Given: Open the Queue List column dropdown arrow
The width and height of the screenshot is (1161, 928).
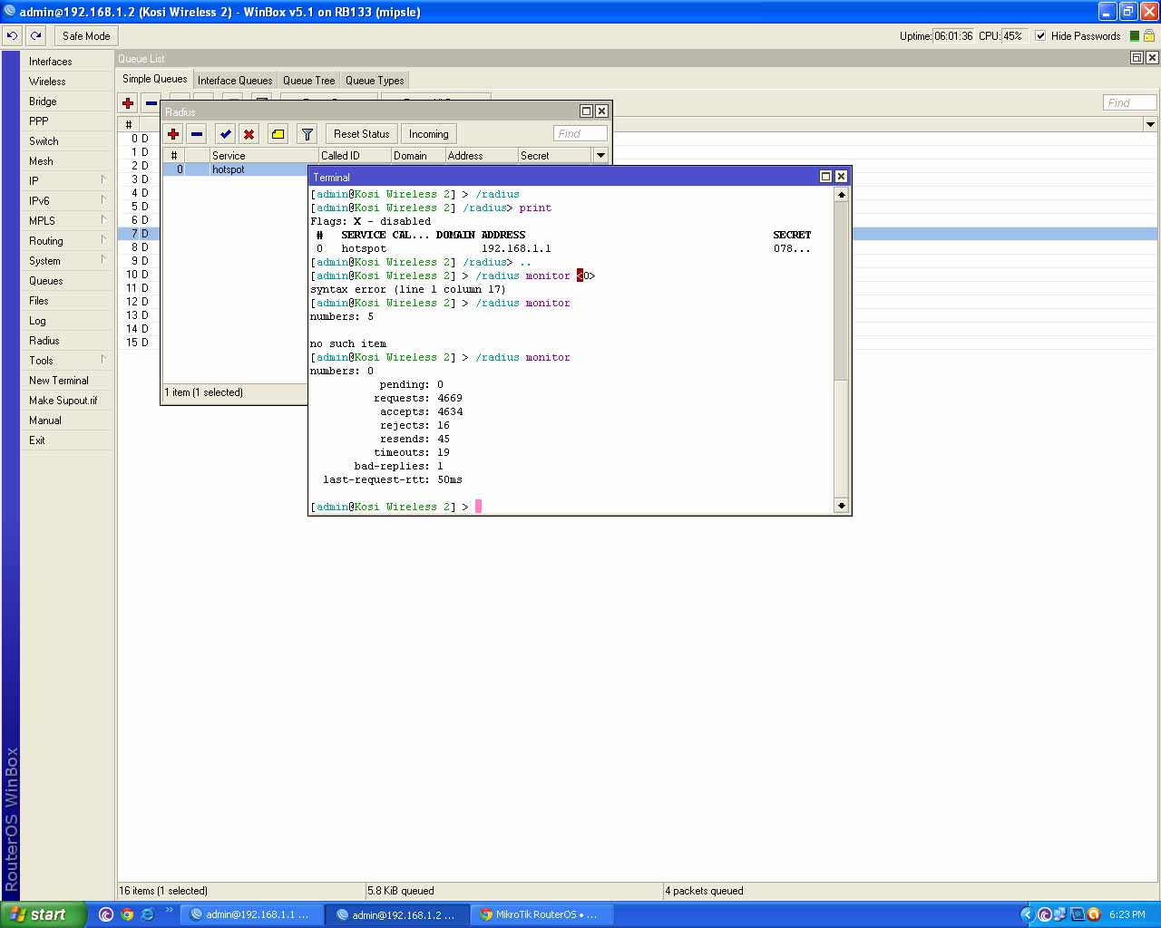Looking at the screenshot, I should point(1150,124).
